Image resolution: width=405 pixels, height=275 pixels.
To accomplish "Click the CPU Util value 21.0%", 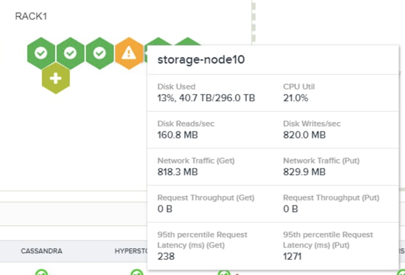I will pos(295,98).
